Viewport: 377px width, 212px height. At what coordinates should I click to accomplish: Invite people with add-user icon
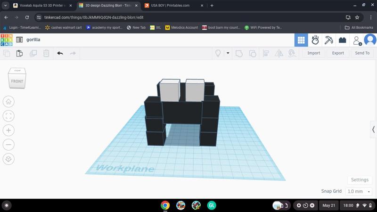click(357, 41)
